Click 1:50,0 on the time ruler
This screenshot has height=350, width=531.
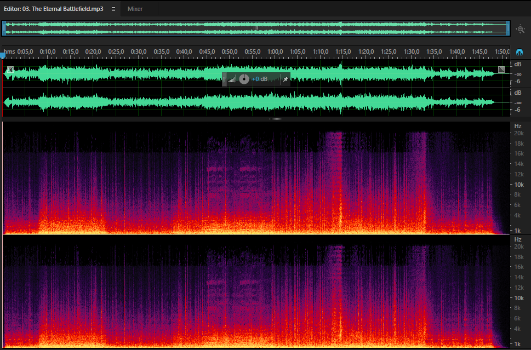(502, 52)
